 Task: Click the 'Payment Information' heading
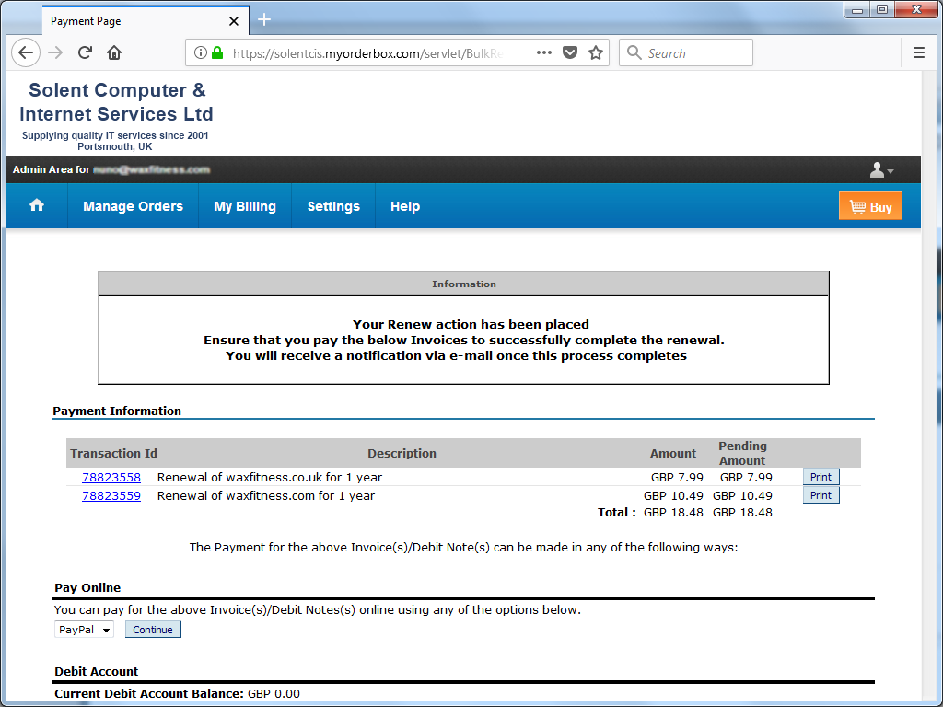pyautogui.click(x=117, y=411)
